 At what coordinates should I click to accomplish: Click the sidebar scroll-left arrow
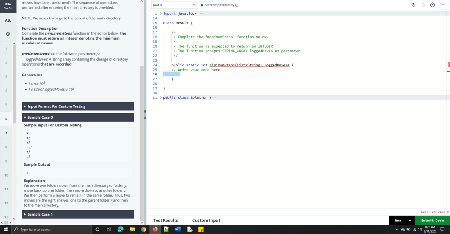(x=2, y=222)
